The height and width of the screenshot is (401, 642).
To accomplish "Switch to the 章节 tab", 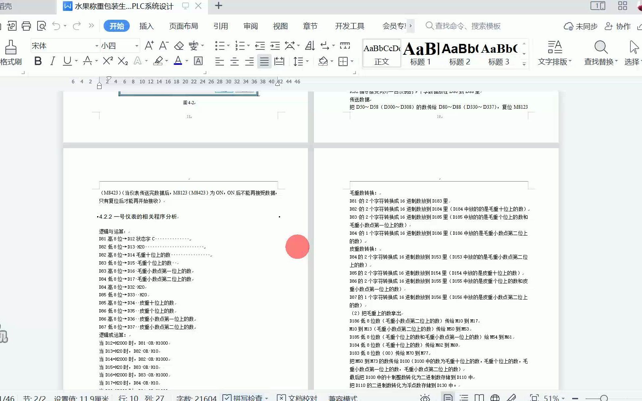I will coord(310,26).
